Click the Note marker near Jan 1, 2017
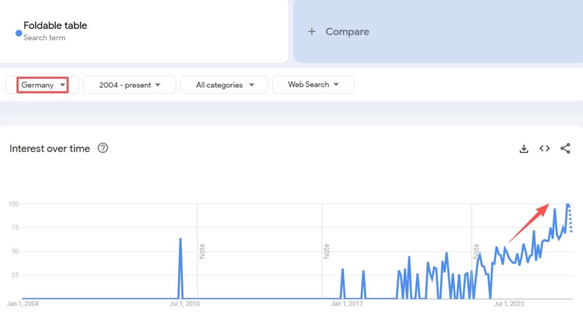The width and height of the screenshot is (583, 325). [327, 251]
